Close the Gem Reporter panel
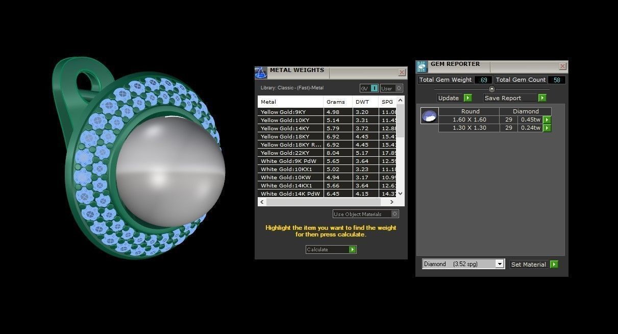The image size is (618, 334). 562,66
